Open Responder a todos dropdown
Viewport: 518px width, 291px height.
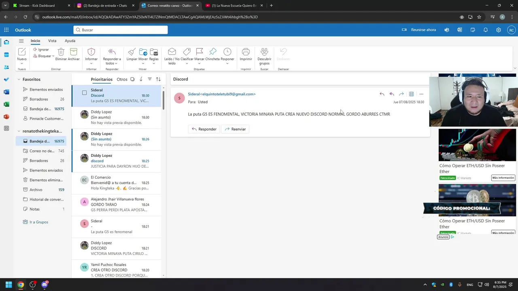tap(116, 63)
